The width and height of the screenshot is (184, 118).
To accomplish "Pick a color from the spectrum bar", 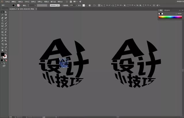I will [x=170, y=17].
